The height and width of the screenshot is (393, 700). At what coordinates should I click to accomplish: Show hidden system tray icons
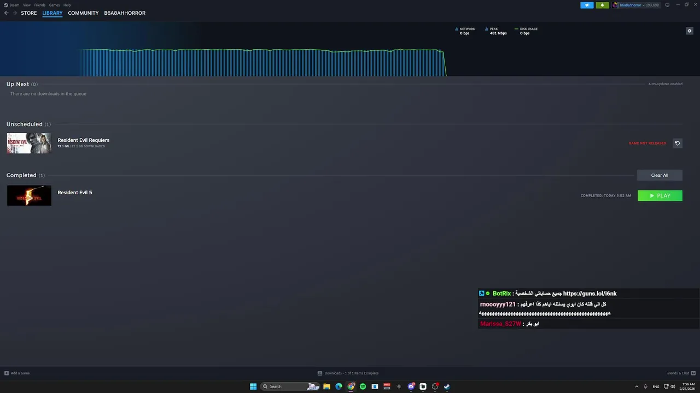point(637,386)
